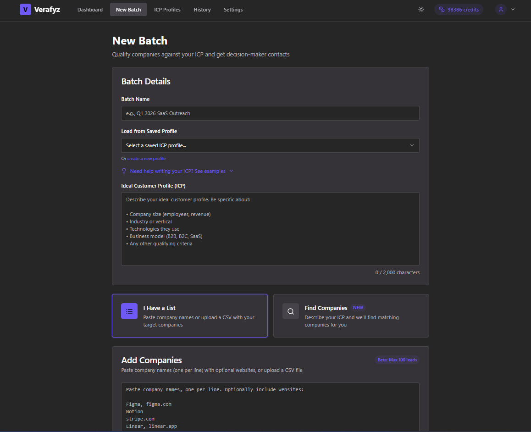The width and height of the screenshot is (531, 432).
Task: Open the account dropdown next to the avatar
Action: pyautogui.click(x=513, y=9)
